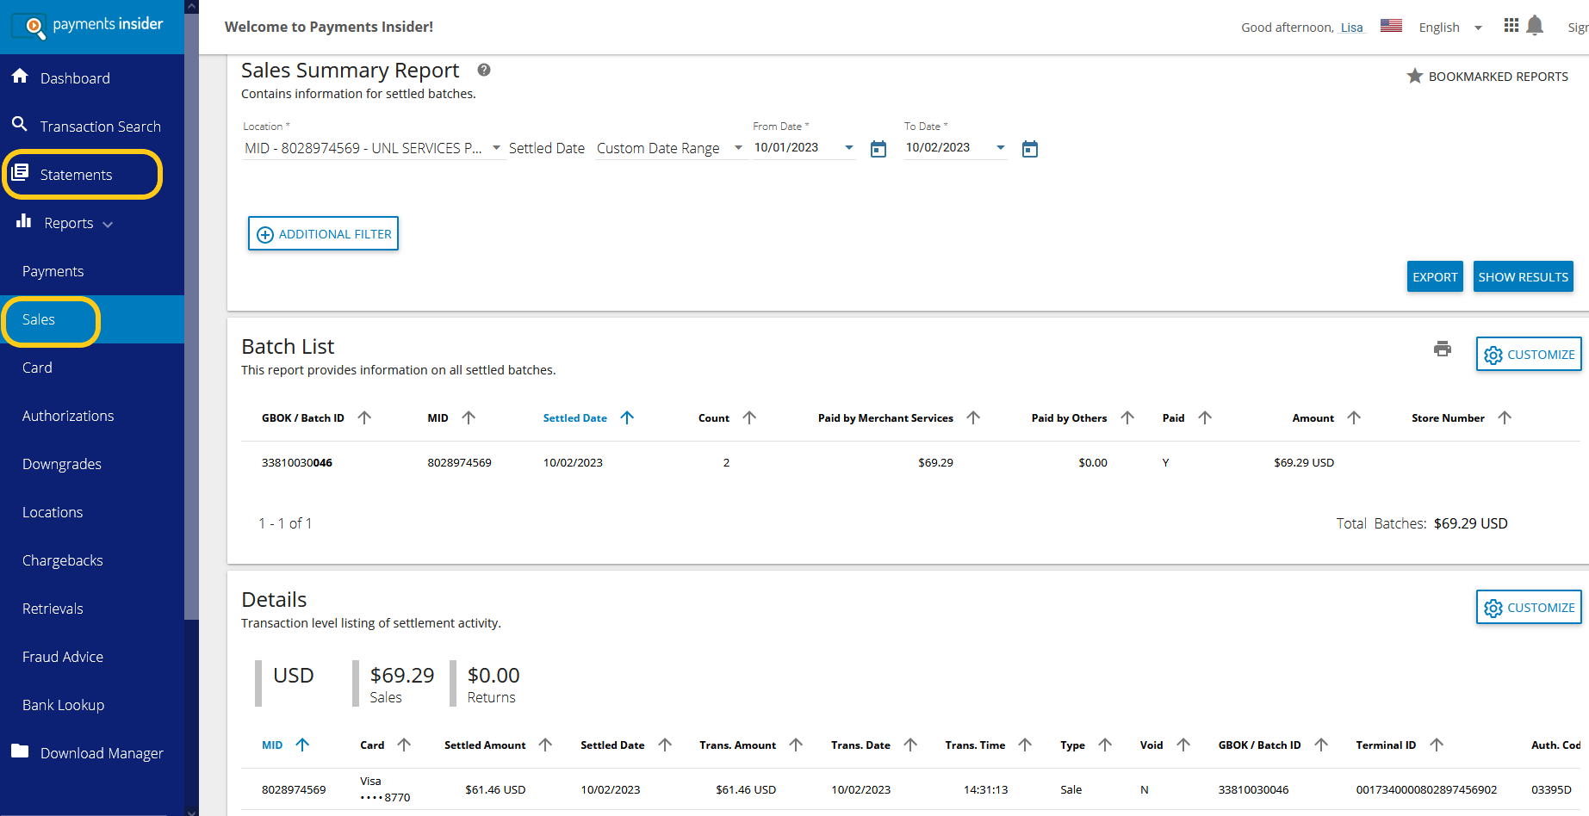Sort Details by Void arrow
Viewport: 1589px width, 816px height.
point(1183,745)
